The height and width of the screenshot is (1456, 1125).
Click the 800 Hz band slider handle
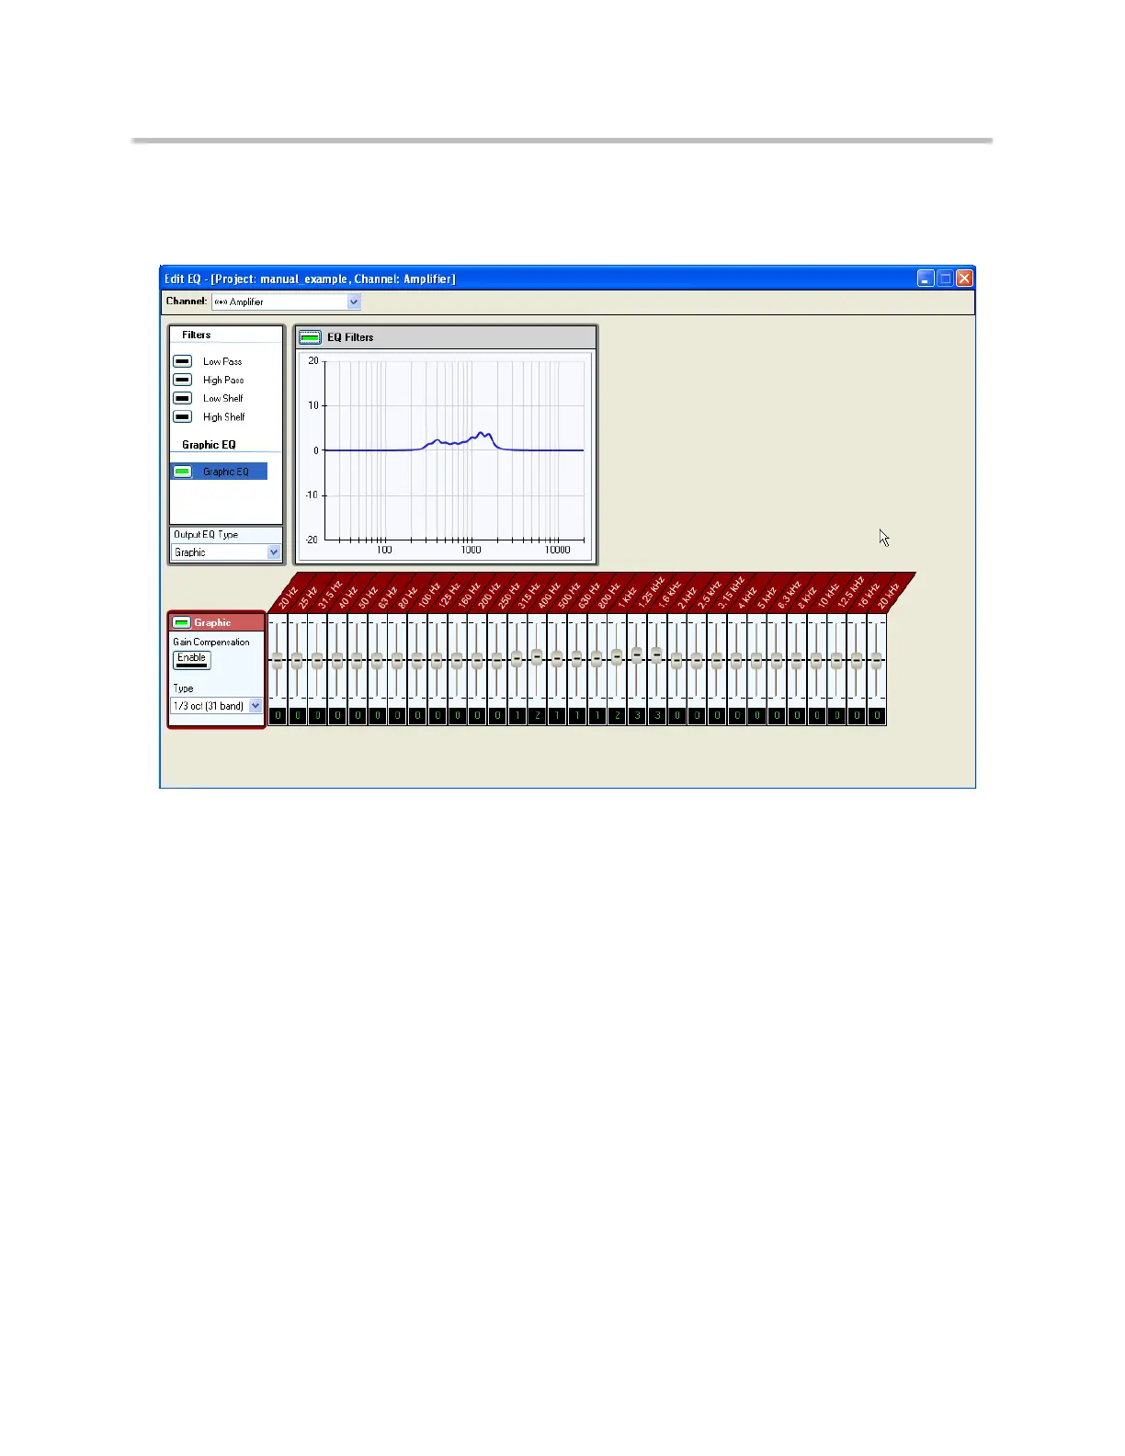click(x=597, y=658)
